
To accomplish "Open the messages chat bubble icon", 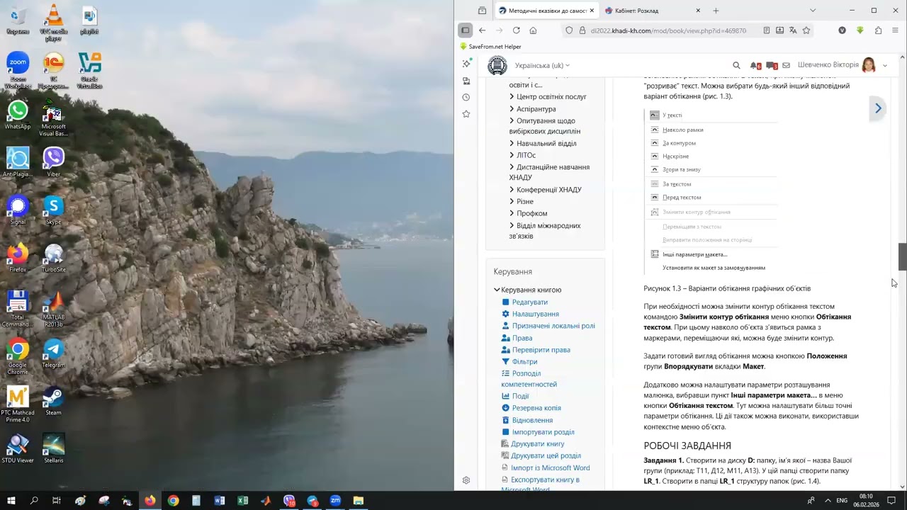I will click(772, 65).
